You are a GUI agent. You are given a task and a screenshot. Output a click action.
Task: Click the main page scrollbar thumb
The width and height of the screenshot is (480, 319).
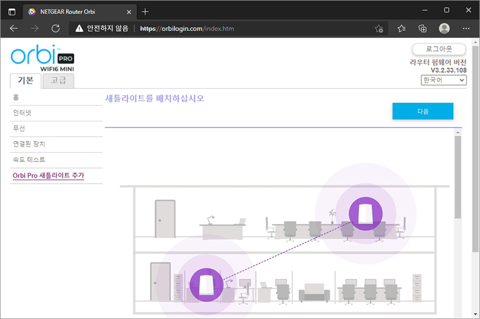[x=475, y=149]
